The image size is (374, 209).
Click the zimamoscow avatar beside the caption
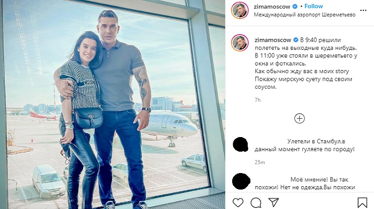tap(240, 43)
